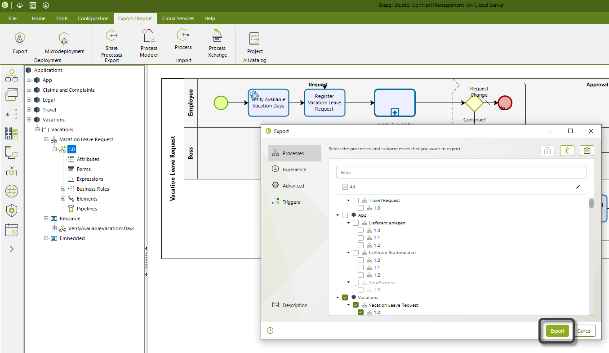The height and width of the screenshot is (353, 609).
Task: Check the App application checkbox
Action: click(x=345, y=215)
